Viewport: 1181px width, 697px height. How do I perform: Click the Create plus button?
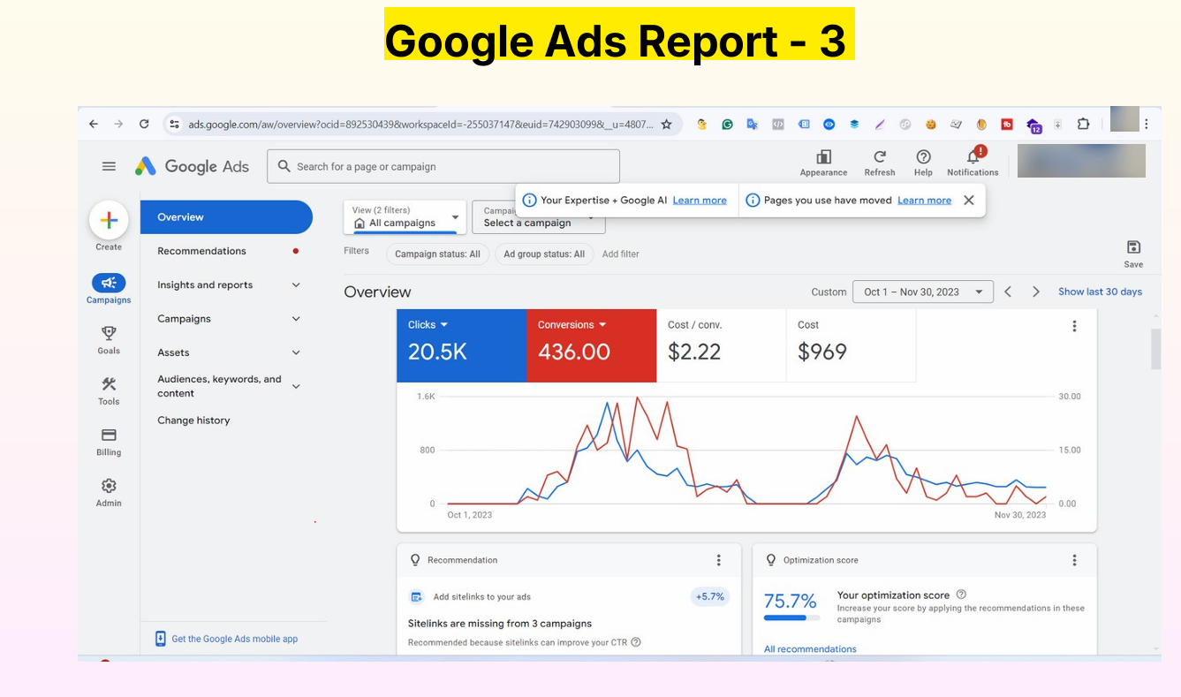pyautogui.click(x=109, y=220)
